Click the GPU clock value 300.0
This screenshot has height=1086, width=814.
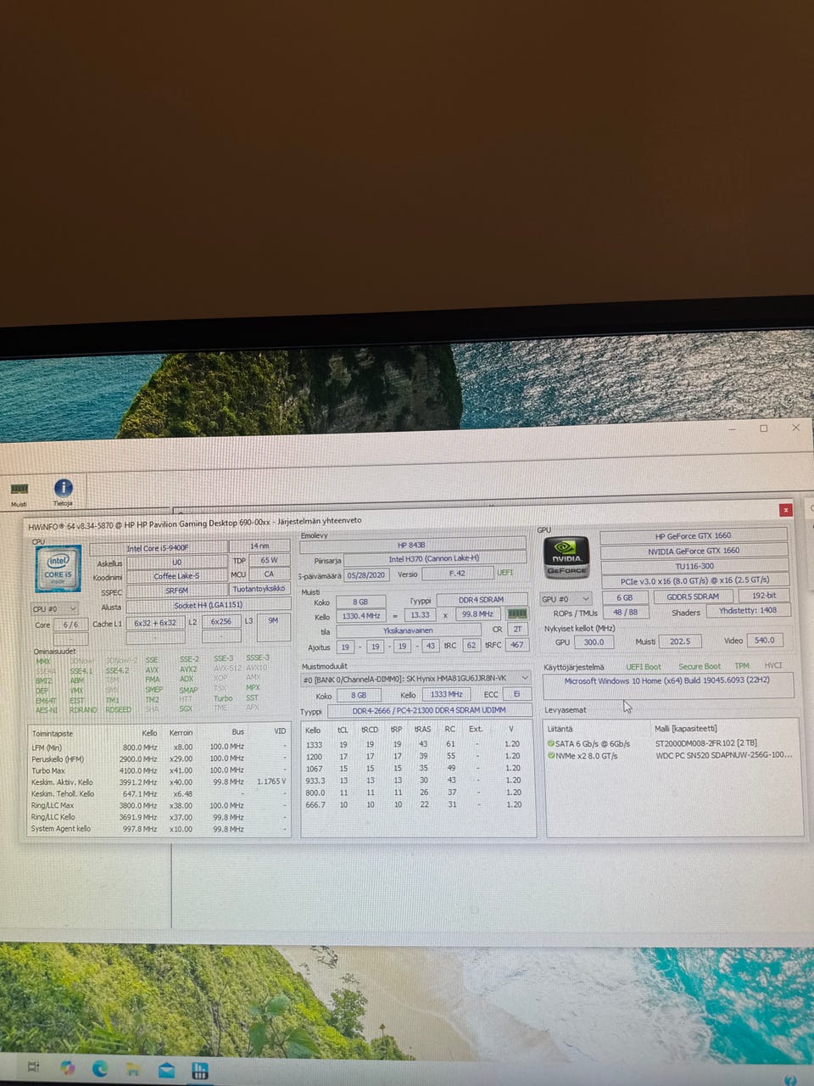click(x=594, y=642)
